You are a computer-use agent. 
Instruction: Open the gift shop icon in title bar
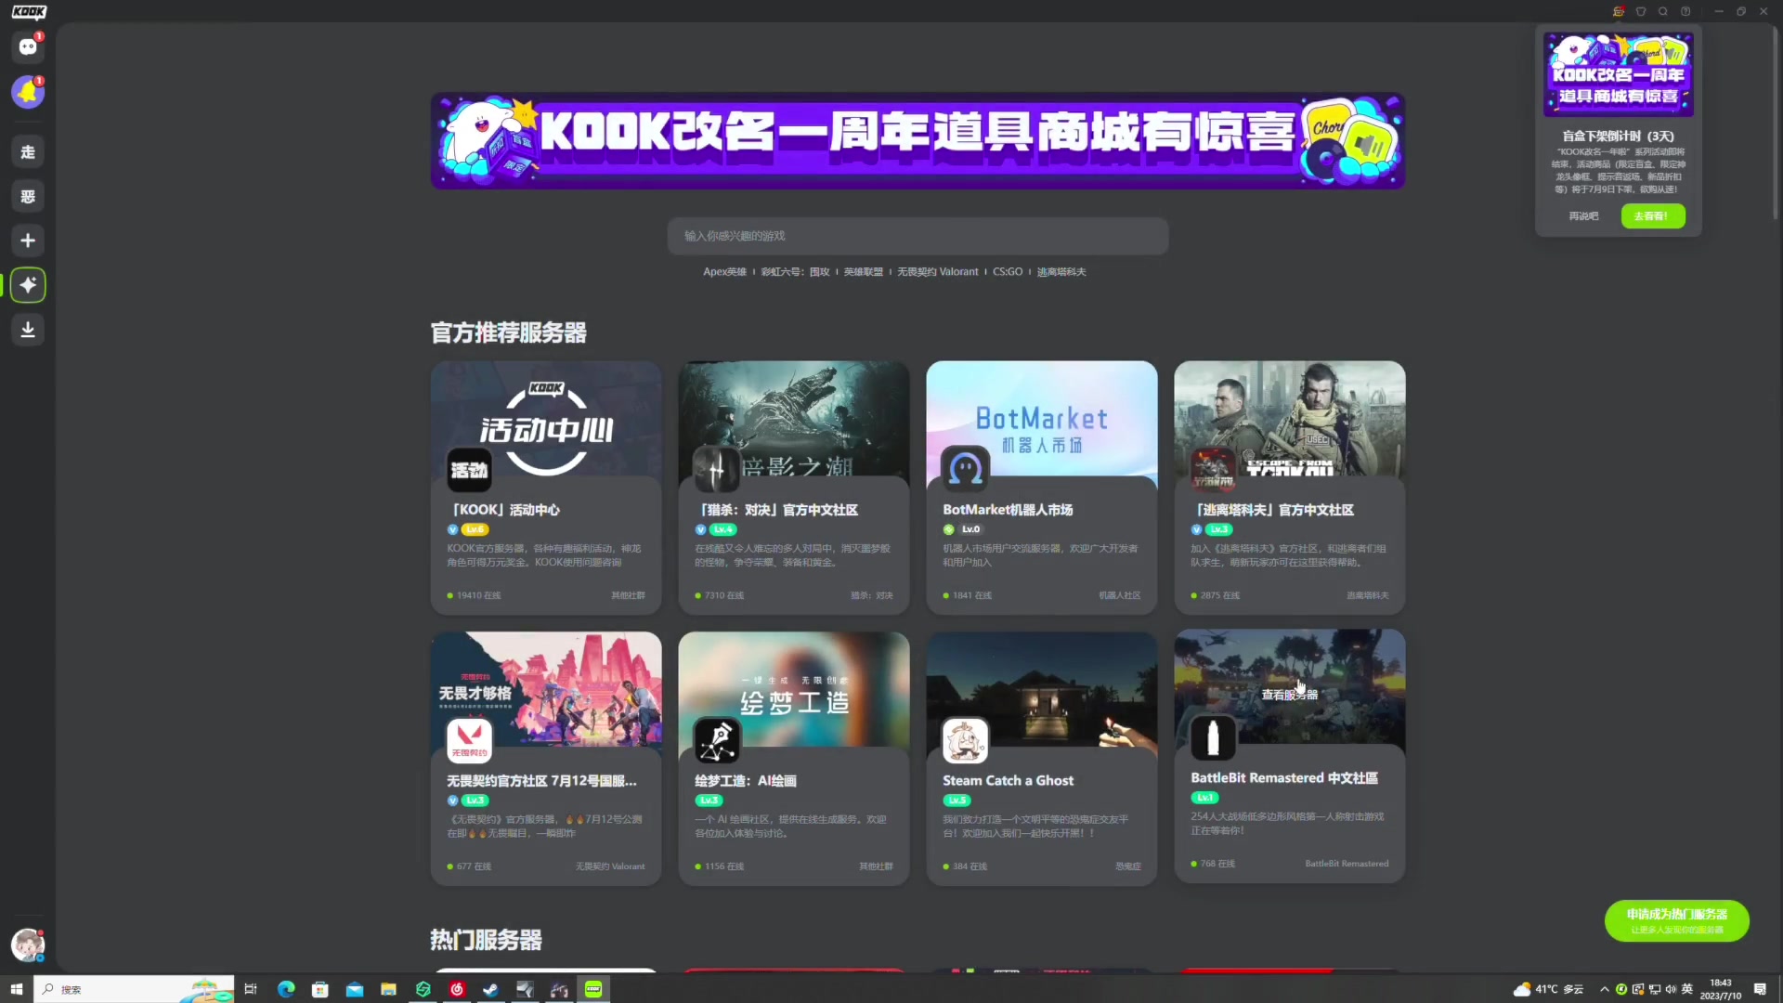(x=1619, y=11)
